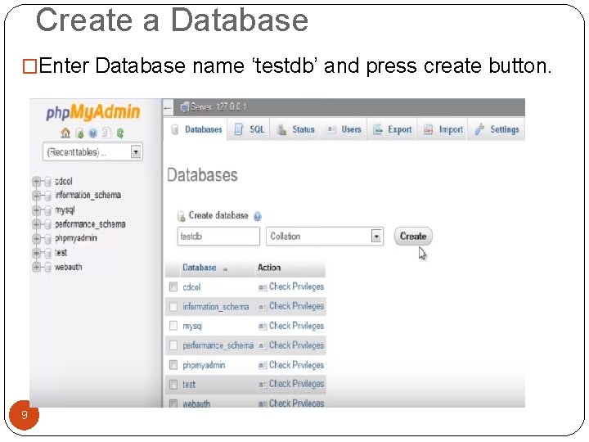Select performance_schema in the navigation tree
This screenshot has height=442, width=589.
coord(90,224)
